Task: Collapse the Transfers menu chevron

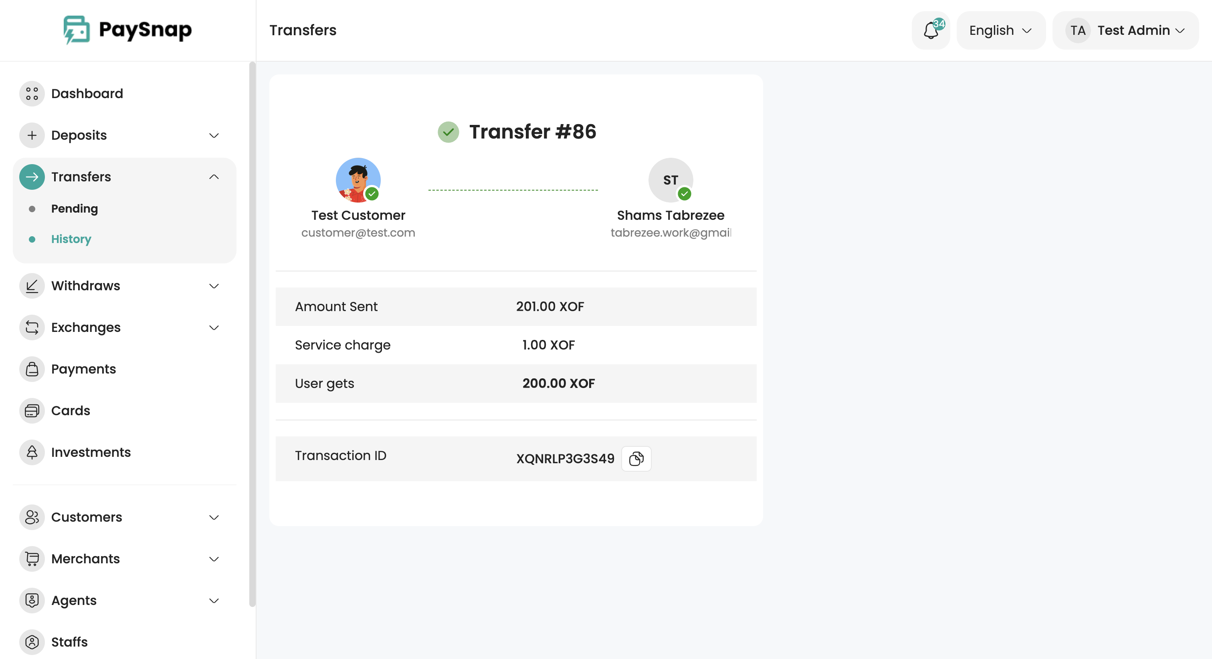Action: pyautogui.click(x=214, y=177)
